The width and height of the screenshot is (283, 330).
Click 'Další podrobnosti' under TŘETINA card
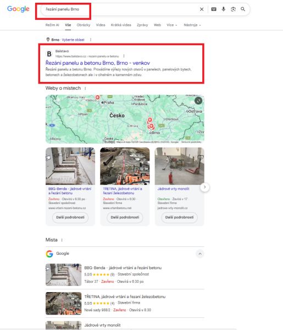(x=125, y=217)
